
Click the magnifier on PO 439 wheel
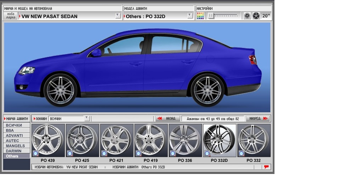(35, 154)
